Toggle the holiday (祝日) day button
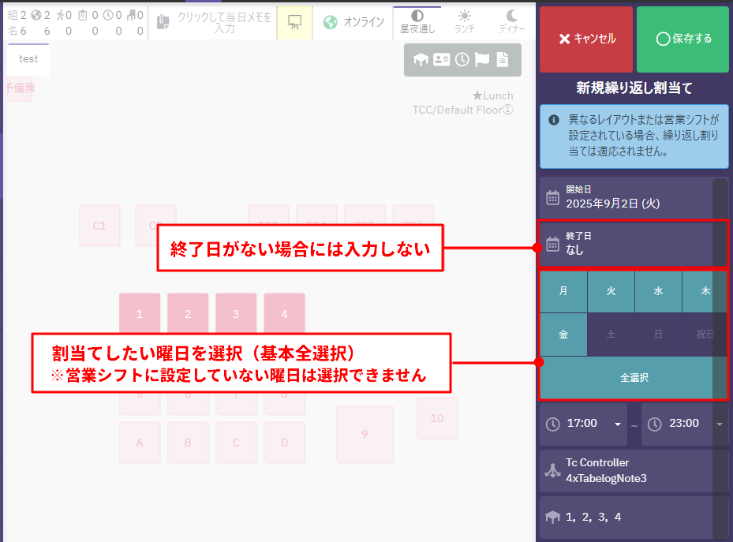 point(705,335)
